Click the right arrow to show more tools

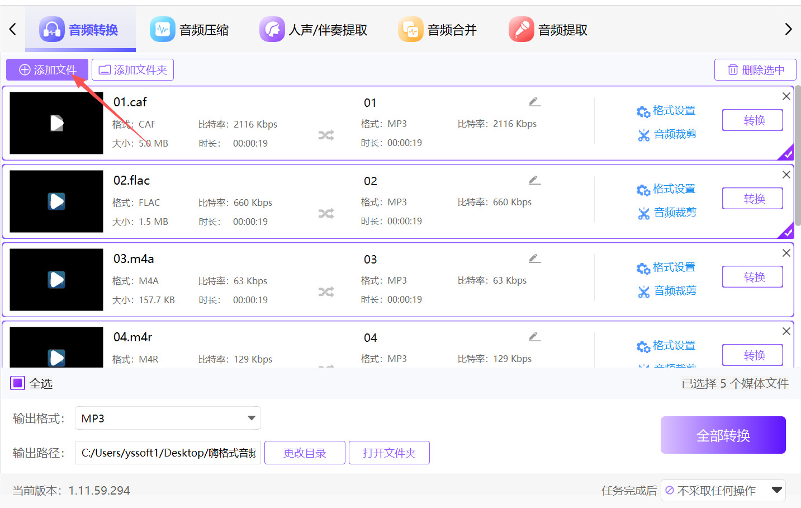[788, 29]
